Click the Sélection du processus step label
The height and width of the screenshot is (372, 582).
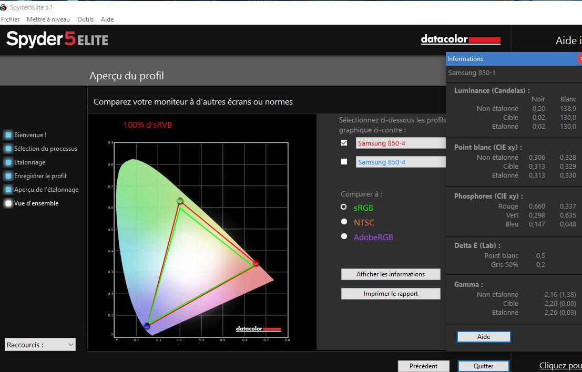(x=46, y=149)
